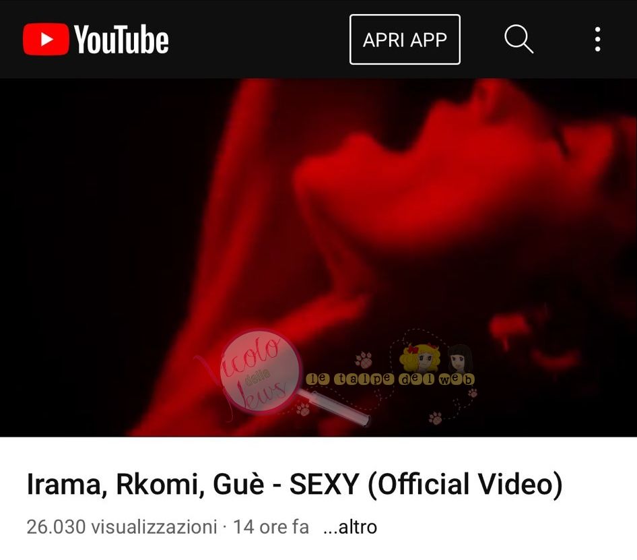Click the red YouTube play logo
637x560 pixels.
coord(46,39)
